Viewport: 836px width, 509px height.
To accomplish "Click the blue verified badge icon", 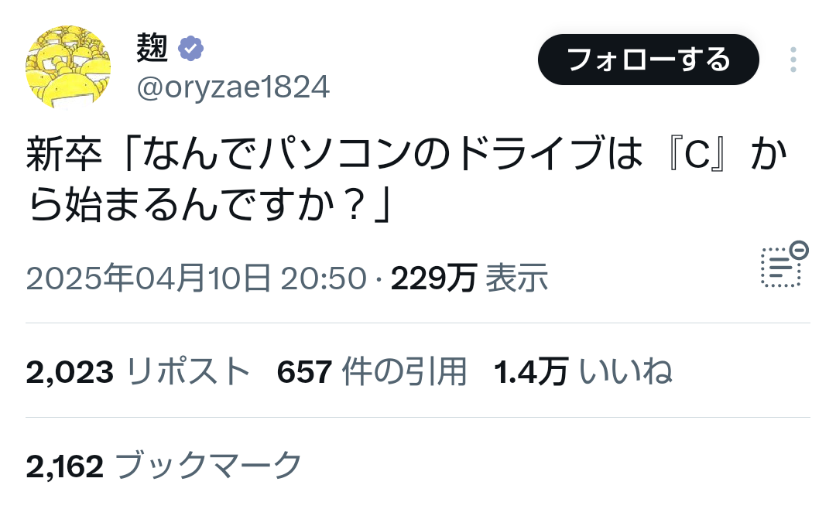I will click(190, 49).
